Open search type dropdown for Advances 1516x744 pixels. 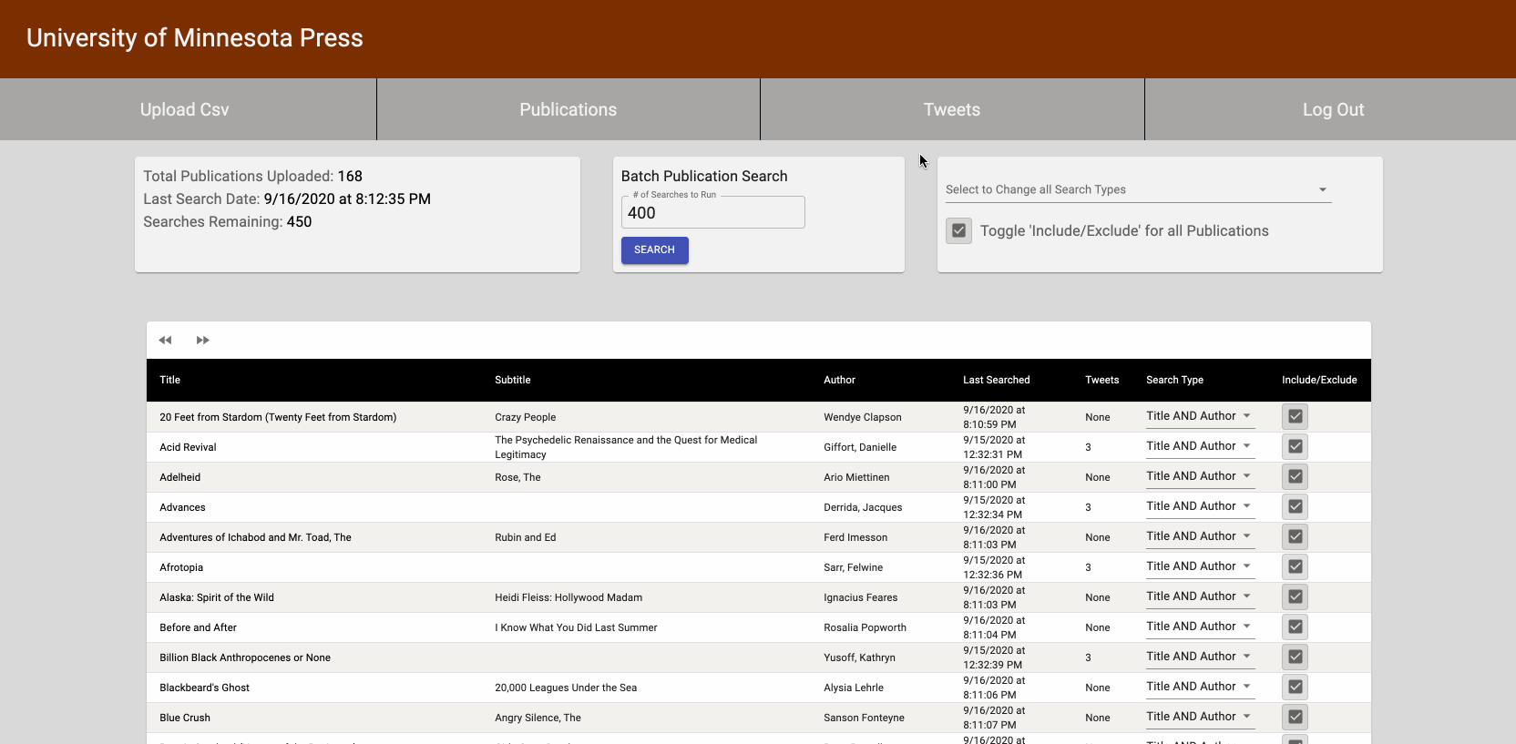pyautogui.click(x=1200, y=506)
